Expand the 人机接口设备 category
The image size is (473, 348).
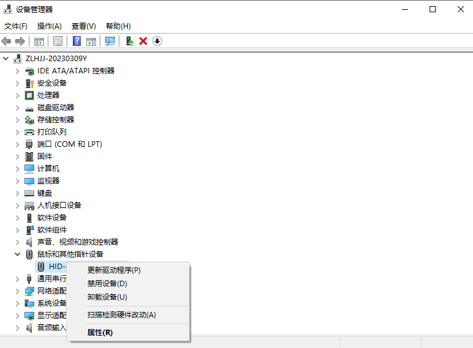[18, 205]
